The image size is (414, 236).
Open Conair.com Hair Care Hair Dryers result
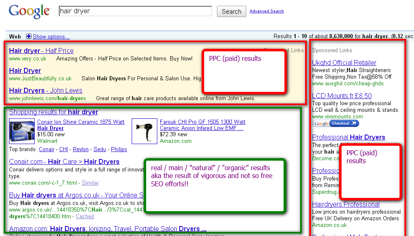(65, 161)
